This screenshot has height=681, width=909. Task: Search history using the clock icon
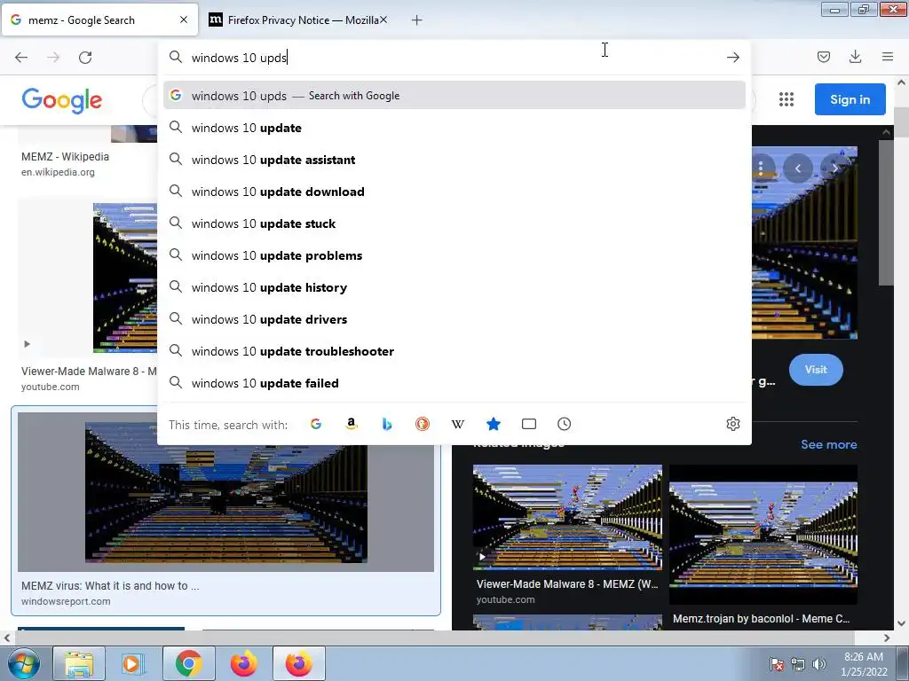(564, 425)
